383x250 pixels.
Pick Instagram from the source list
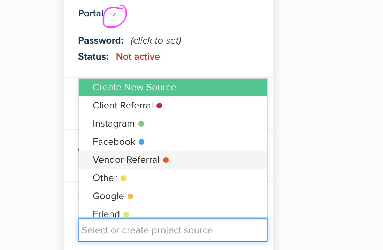pos(173,123)
